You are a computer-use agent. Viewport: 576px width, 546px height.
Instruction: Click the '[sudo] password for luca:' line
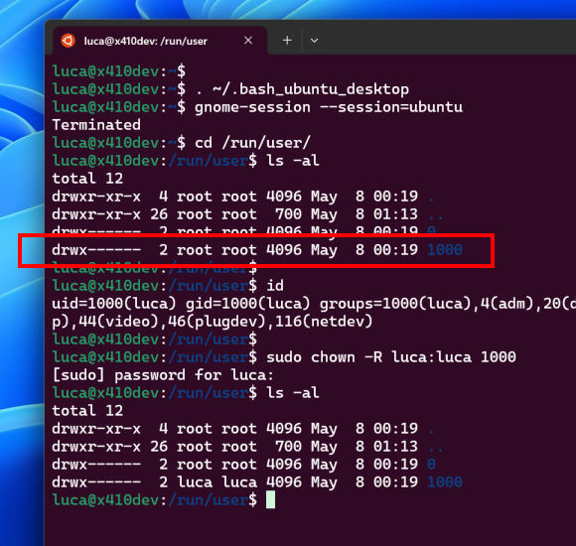tap(163, 375)
